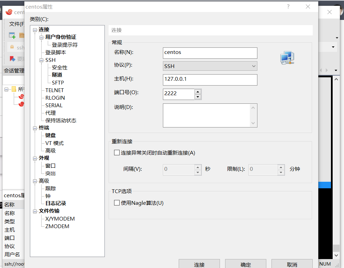Collapse the 文件传输 tree node
This screenshot has width=344, height=268.
coord(35,211)
